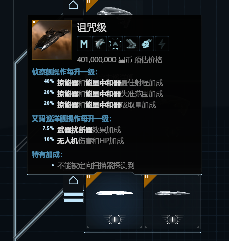Click the mastery level I badge under the left ship
This screenshot has width=229, height=241.
114,219
